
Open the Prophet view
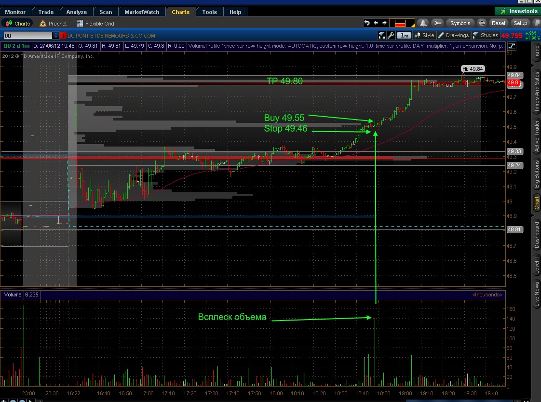click(x=53, y=24)
